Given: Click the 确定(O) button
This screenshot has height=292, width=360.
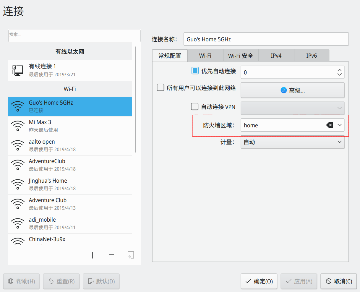Looking at the screenshot, I should (x=259, y=281).
